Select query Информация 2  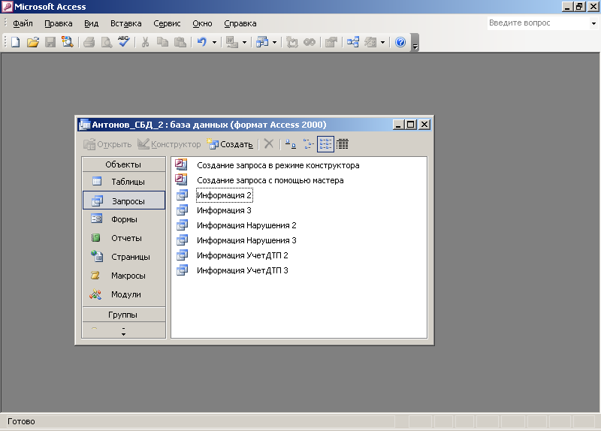pyautogui.click(x=224, y=195)
